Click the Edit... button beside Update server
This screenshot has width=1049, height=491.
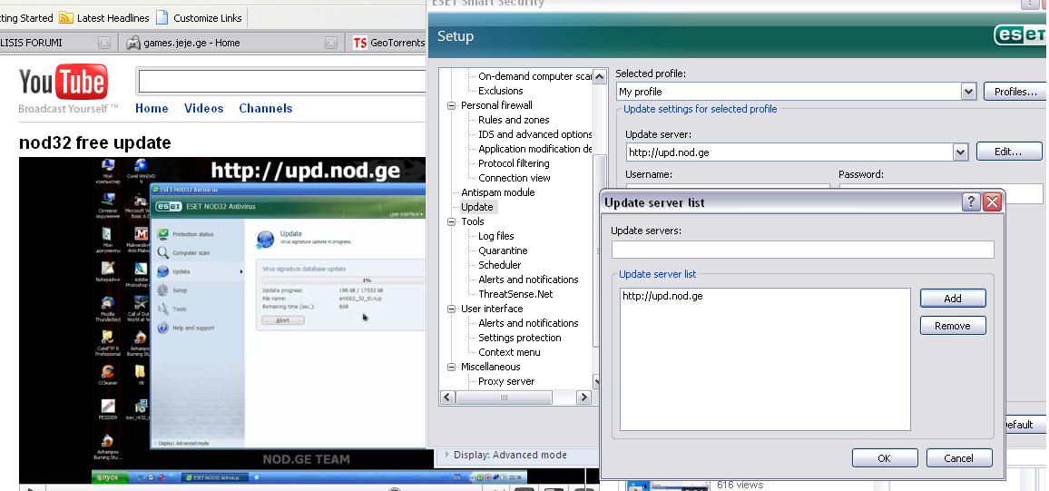point(1009,152)
